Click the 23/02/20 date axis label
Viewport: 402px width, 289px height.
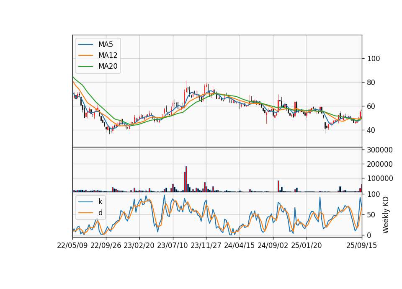tap(139, 245)
